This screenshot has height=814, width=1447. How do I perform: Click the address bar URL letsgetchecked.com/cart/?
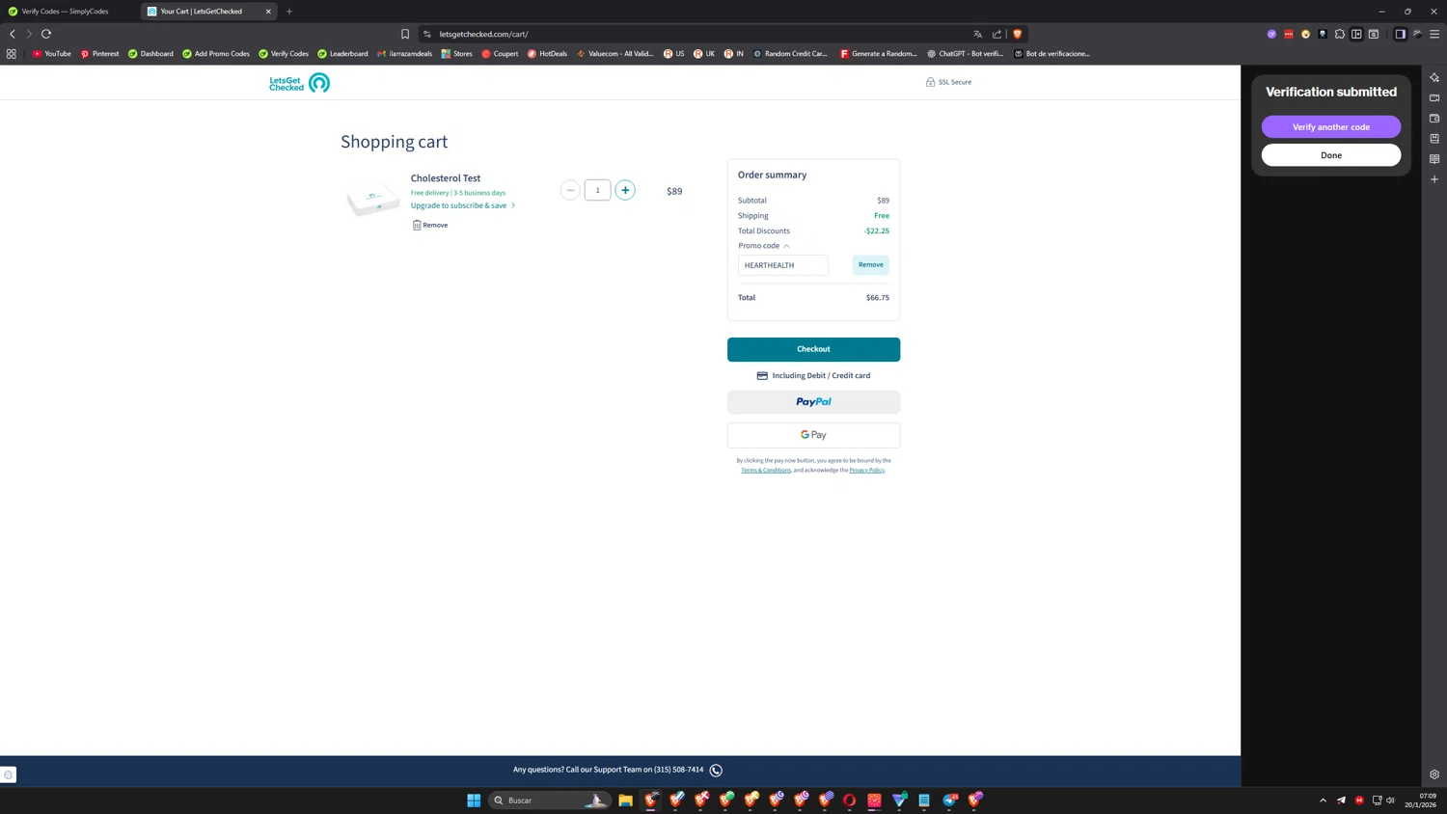(x=483, y=34)
